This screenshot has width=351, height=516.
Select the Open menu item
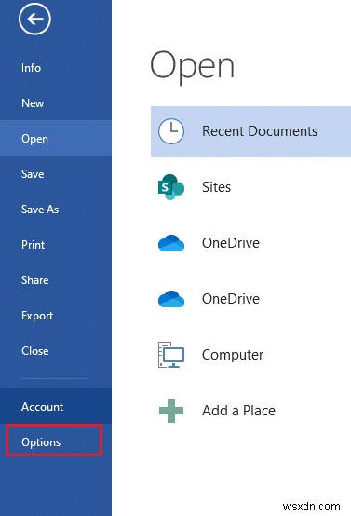point(56,138)
